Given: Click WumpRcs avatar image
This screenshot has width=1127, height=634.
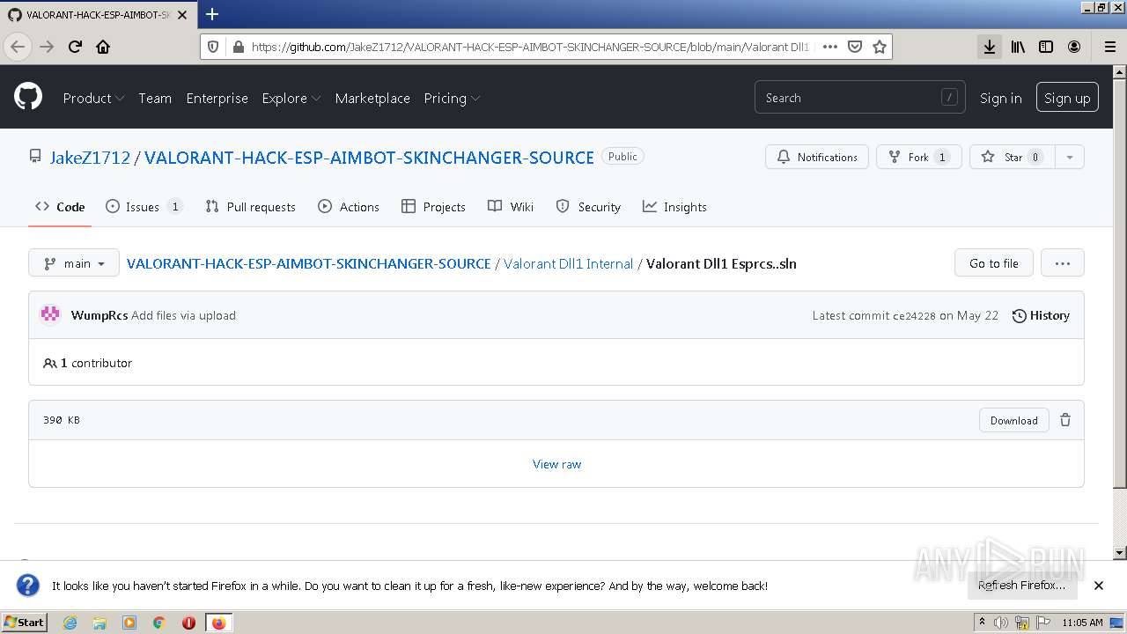Looking at the screenshot, I should pos(51,315).
